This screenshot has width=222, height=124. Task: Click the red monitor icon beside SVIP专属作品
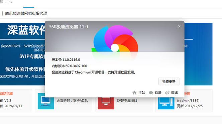pyautogui.click(x=106, y=103)
